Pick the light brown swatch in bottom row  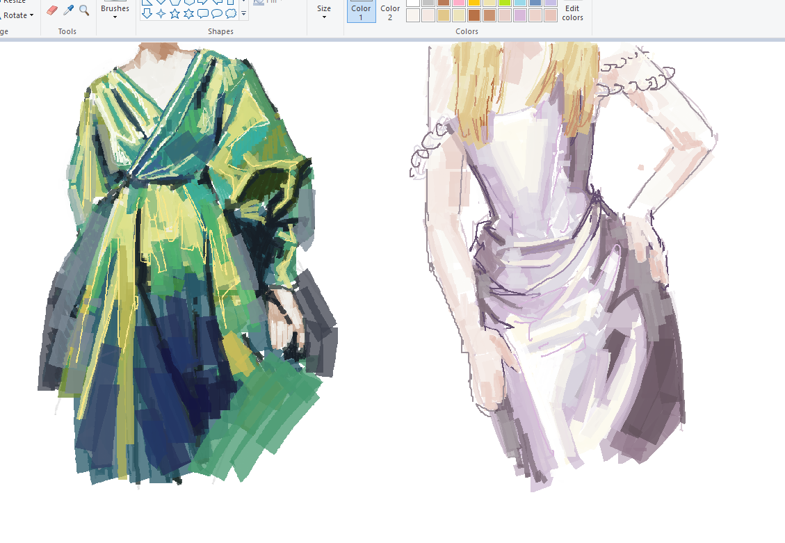click(x=489, y=15)
